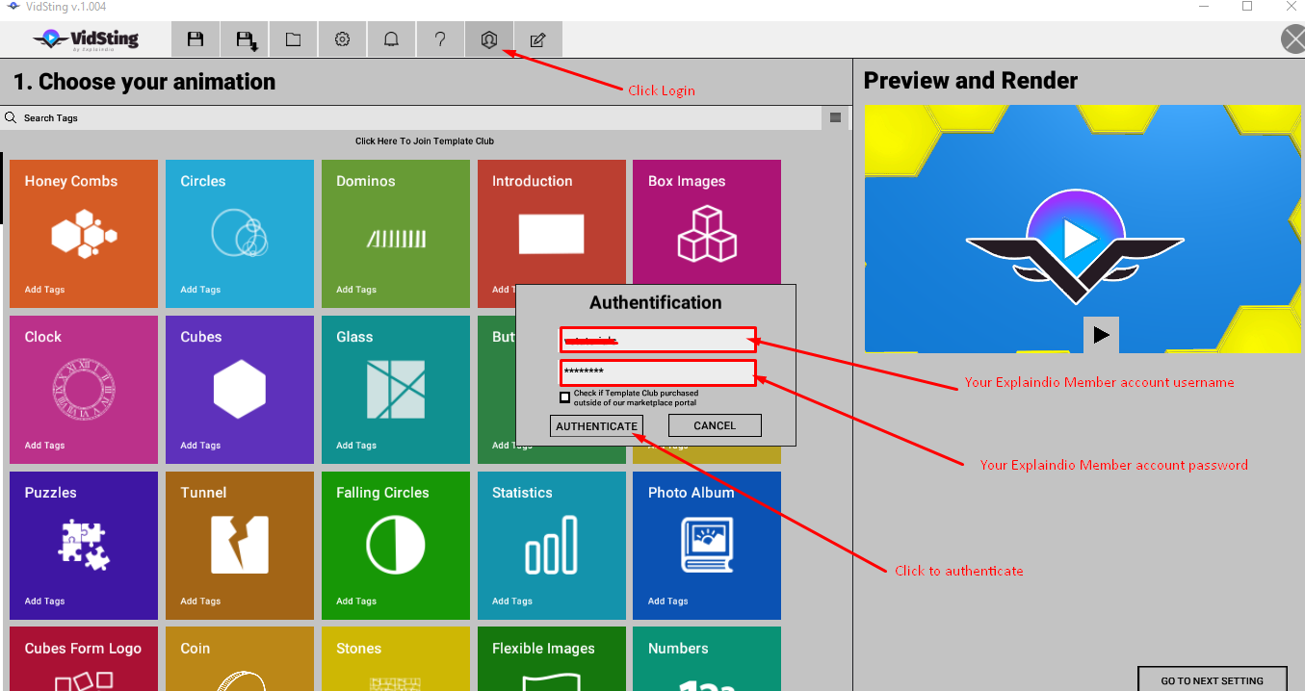Select the Stones animation tile

point(396,659)
